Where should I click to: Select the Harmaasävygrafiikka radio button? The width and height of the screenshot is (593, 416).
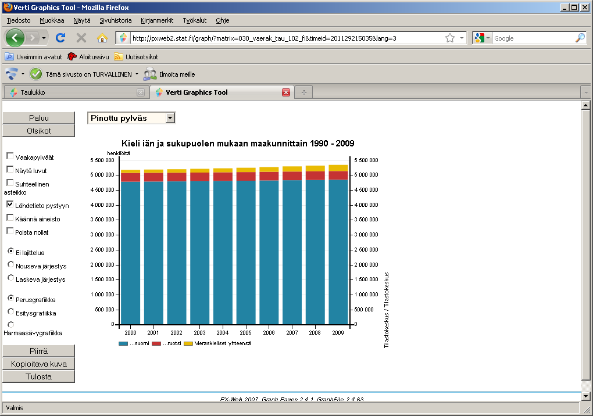click(x=11, y=325)
